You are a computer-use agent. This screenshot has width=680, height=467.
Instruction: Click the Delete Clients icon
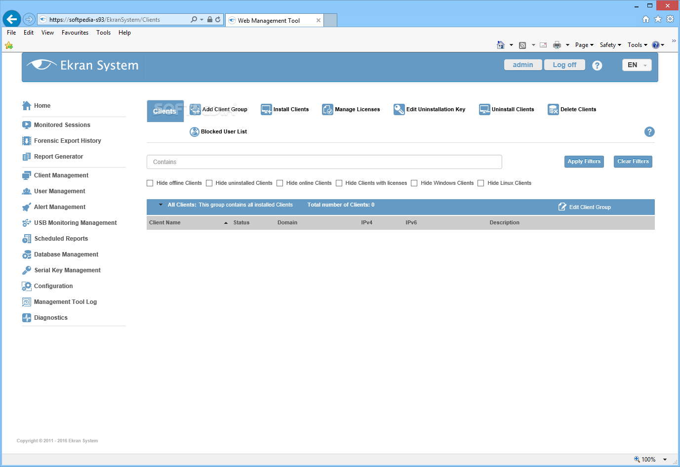553,110
